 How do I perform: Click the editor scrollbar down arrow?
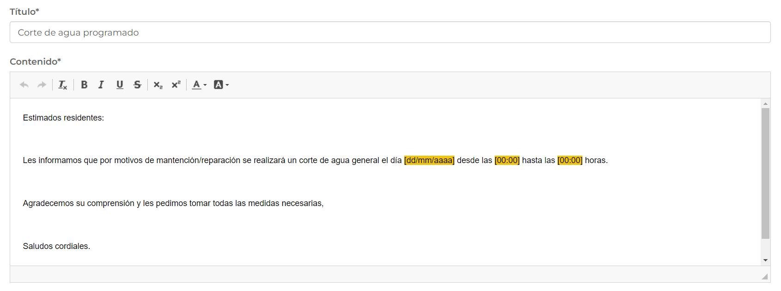765,261
